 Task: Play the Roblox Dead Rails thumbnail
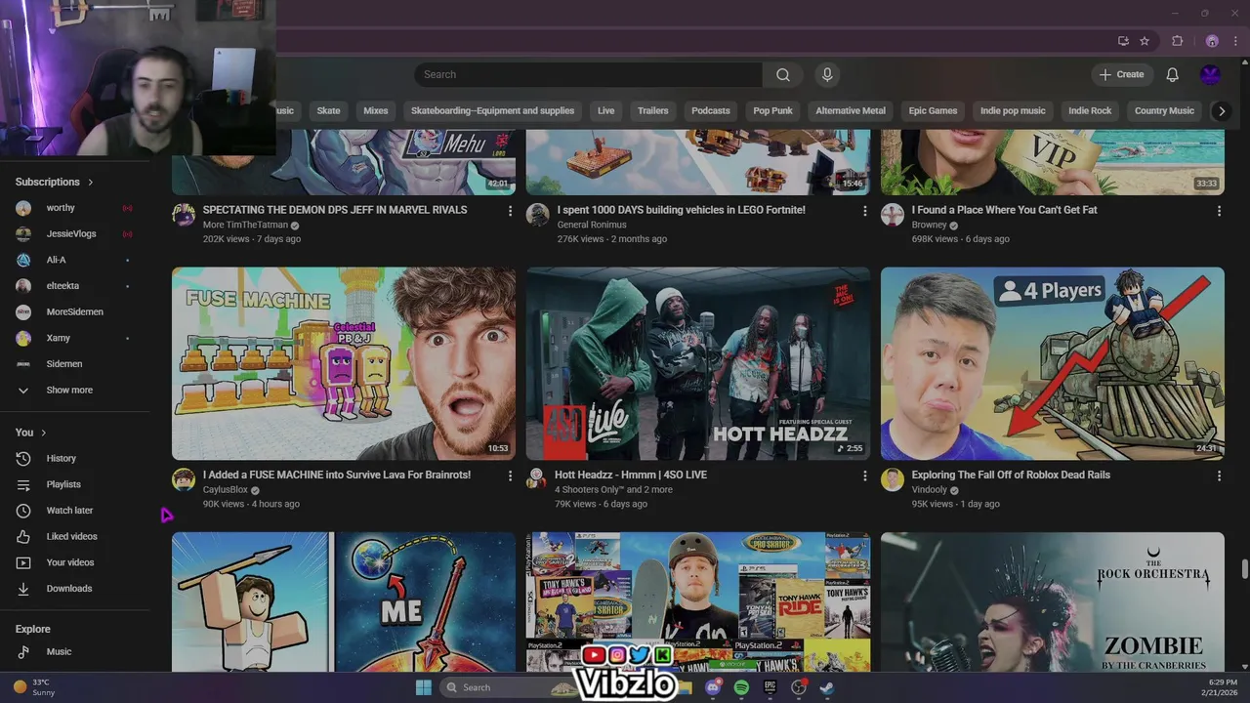click(1053, 363)
